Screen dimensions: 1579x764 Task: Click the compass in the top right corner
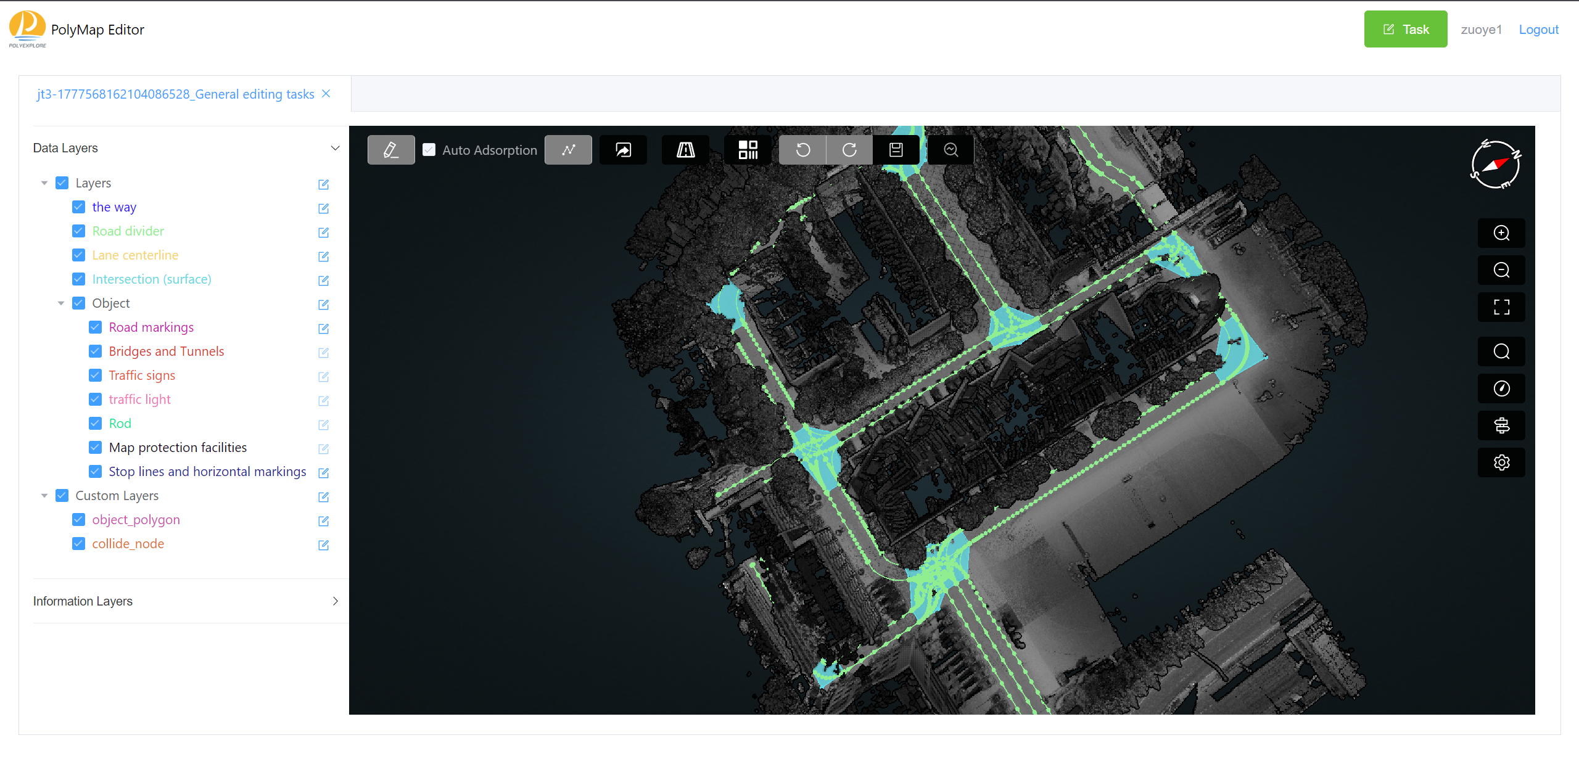[1495, 165]
